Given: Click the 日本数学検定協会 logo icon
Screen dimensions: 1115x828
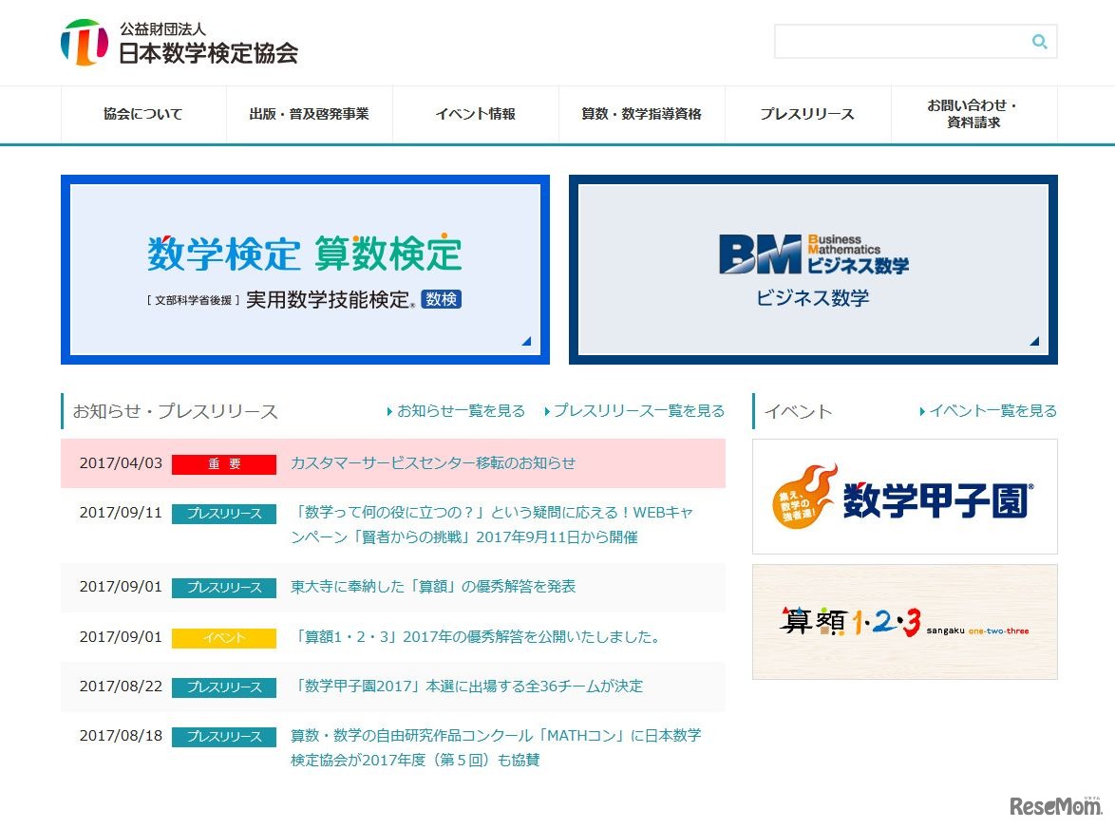Looking at the screenshot, I should pos(86,42).
